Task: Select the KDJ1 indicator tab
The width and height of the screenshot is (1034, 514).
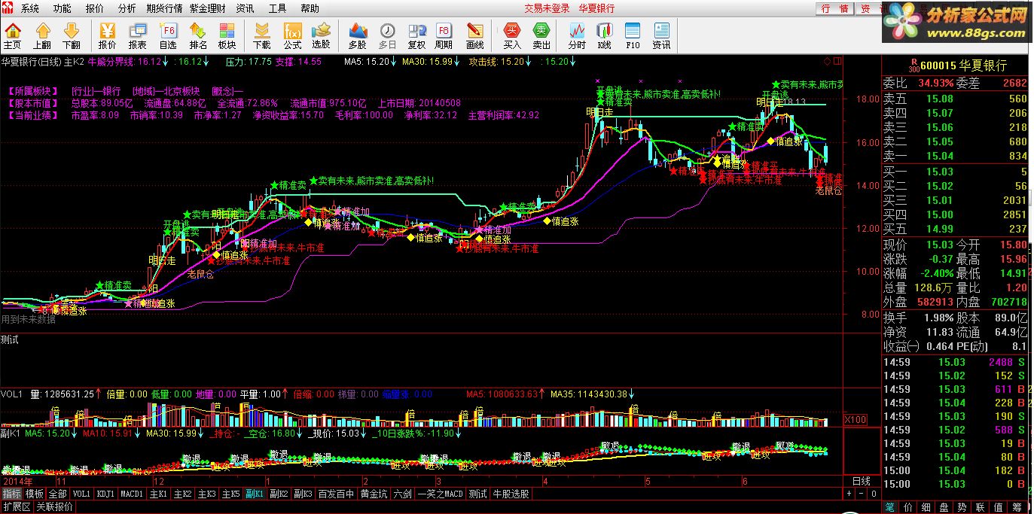Action: click(105, 494)
